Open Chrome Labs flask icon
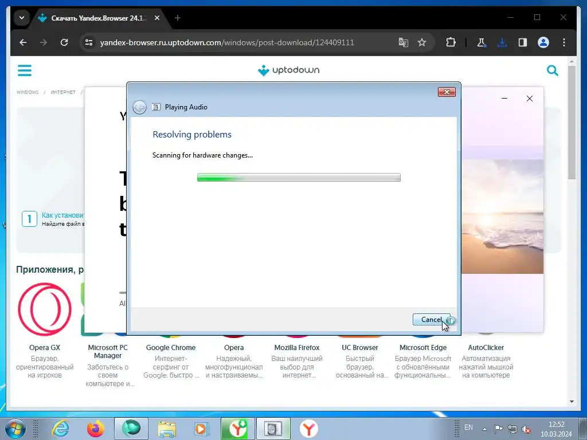This screenshot has width=587, height=440. pyautogui.click(x=482, y=42)
